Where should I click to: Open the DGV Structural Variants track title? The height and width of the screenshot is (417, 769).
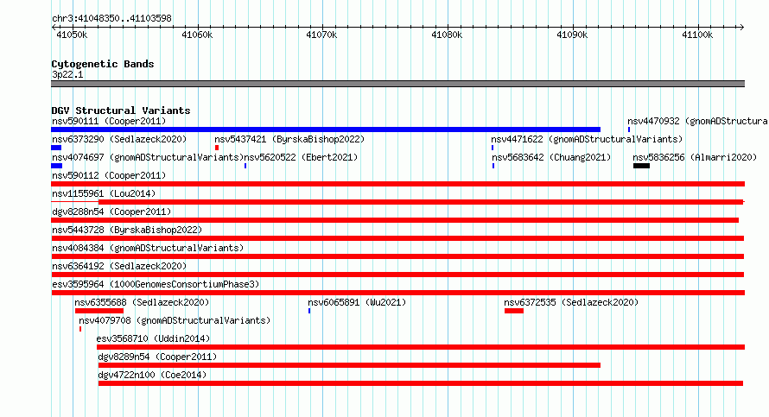[121, 111]
